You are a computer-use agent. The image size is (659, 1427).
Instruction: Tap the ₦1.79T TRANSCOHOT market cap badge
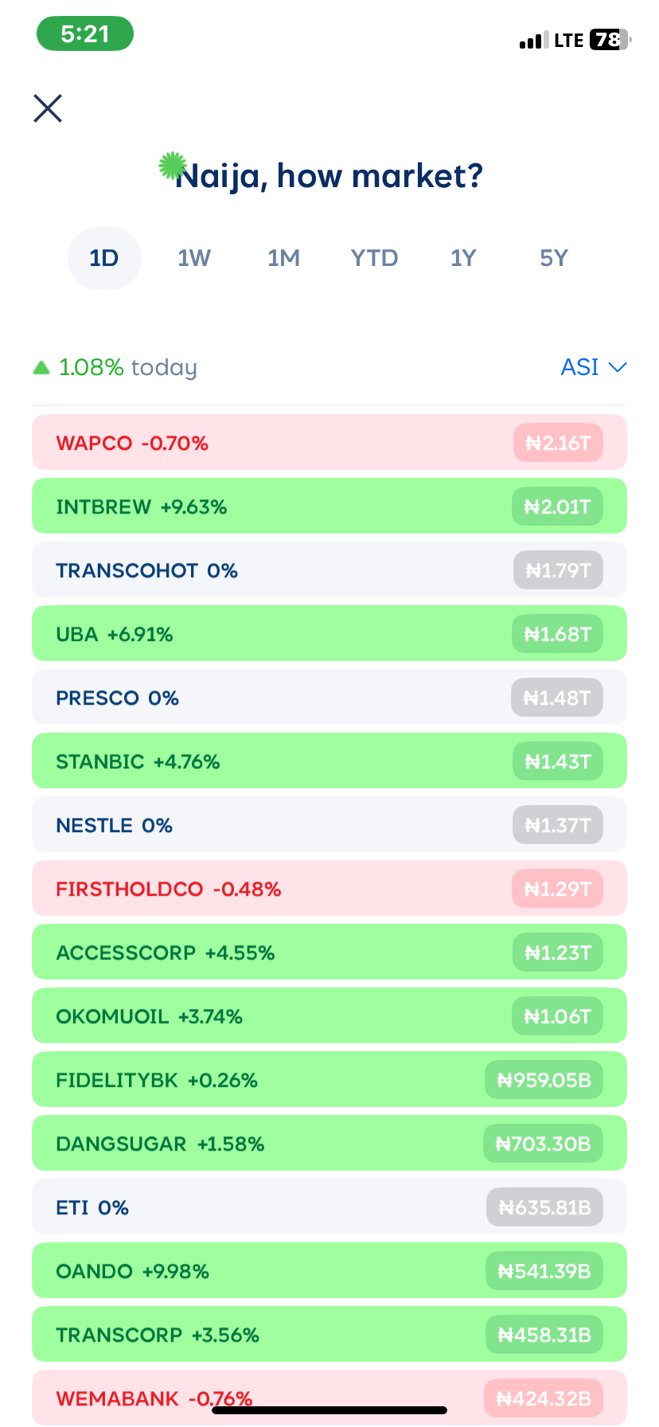click(x=558, y=570)
